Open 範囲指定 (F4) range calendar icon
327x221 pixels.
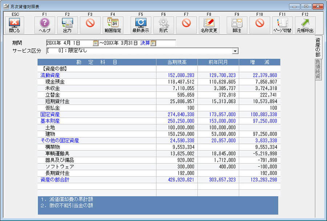pos(113,25)
